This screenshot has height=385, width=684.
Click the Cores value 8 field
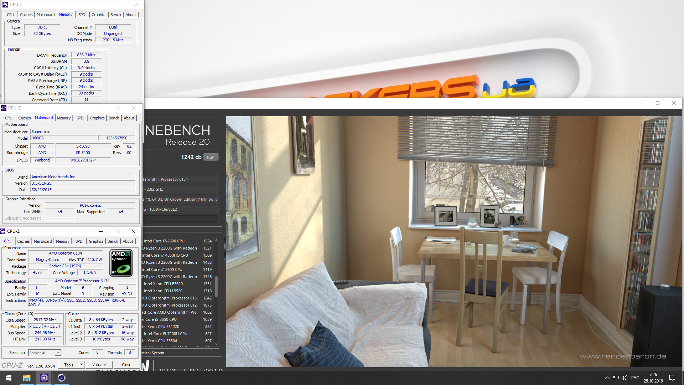[x=97, y=353]
